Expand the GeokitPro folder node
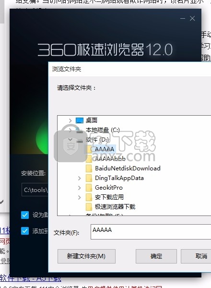Image resolution: width=211 pixels, height=288 pixels. click(79, 188)
